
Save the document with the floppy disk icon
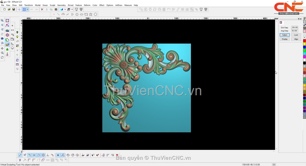[x=14, y=9]
